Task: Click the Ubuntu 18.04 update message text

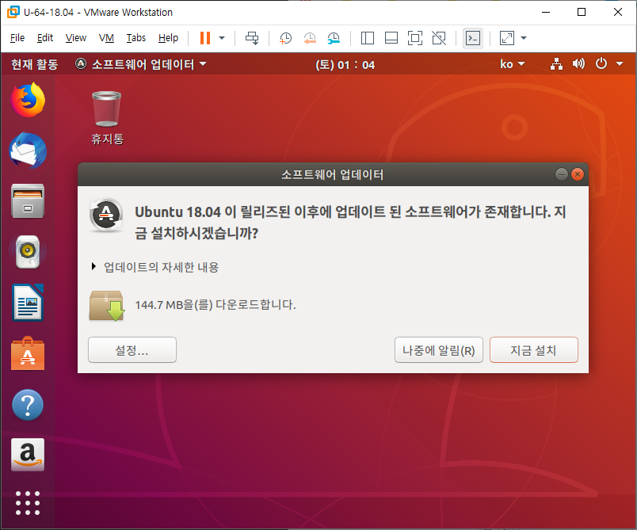Action: 350,222
